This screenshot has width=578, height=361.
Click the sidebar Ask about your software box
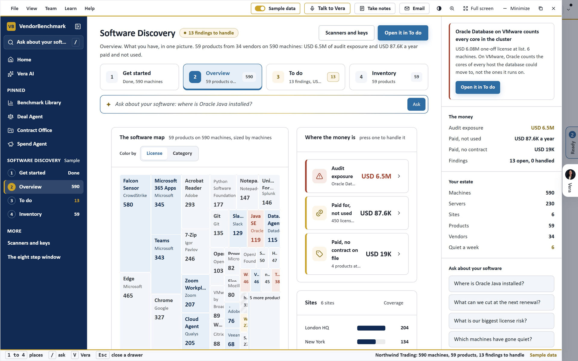pyautogui.click(x=44, y=42)
